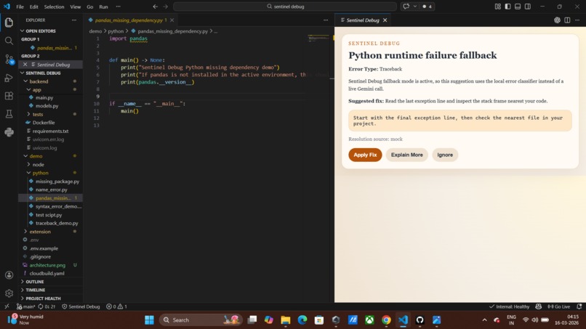Open Run and Debug view
This screenshot has width=586, height=329.
9,78
